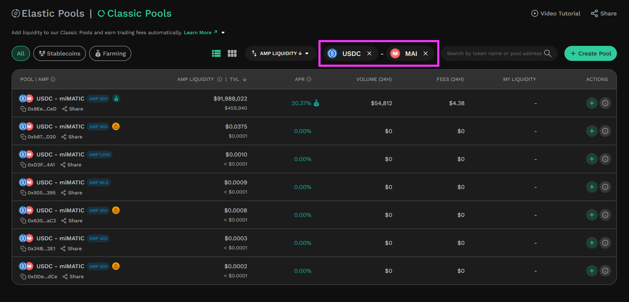Show the Pool | AMP info tooltip

coord(53,79)
